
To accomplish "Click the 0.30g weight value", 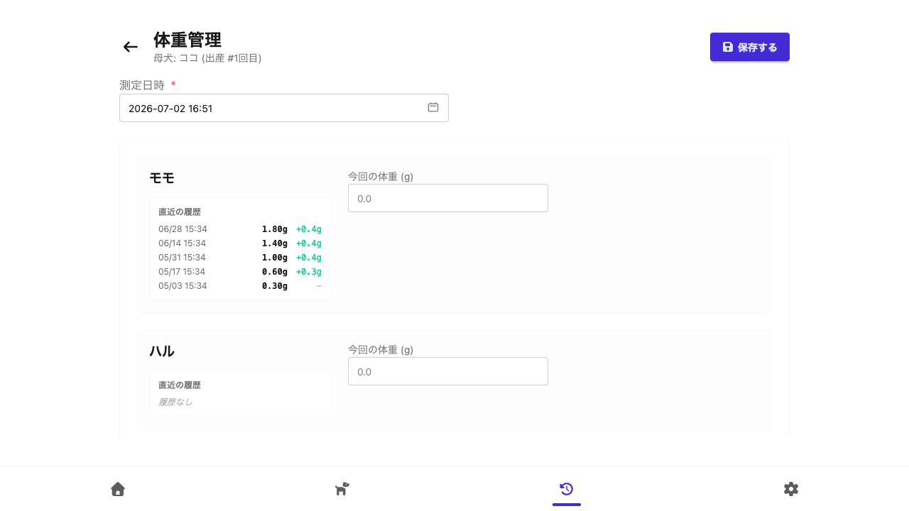I will (275, 286).
